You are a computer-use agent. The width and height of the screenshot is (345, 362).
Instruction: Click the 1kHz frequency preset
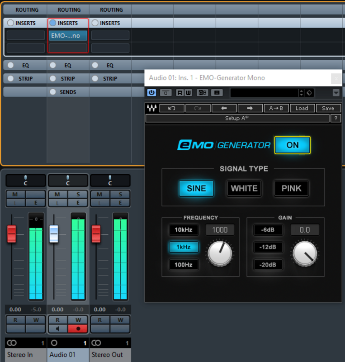point(184,247)
